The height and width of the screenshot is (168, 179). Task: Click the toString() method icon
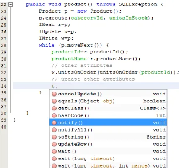tap(54, 137)
